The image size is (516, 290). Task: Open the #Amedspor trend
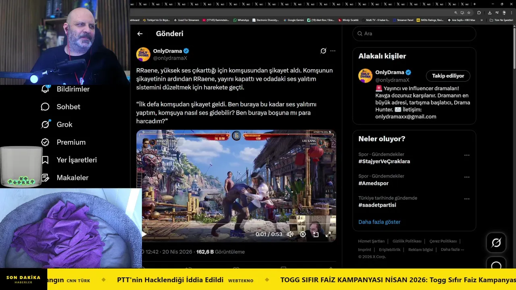(x=373, y=183)
